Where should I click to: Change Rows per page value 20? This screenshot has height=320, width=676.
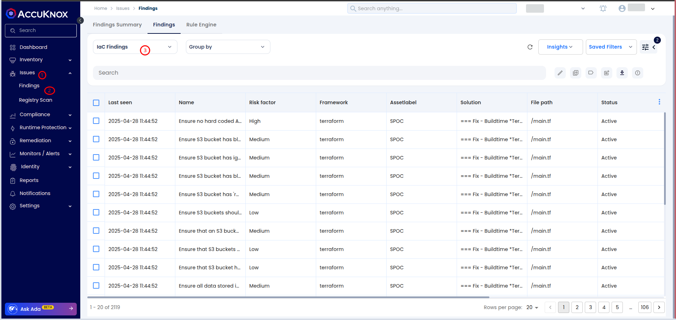(532, 307)
